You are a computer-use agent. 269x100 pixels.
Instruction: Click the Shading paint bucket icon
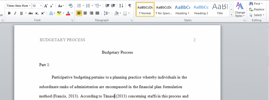(116, 13)
